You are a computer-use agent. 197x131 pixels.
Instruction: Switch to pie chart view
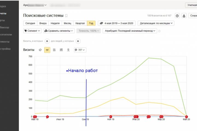coord(40,50)
